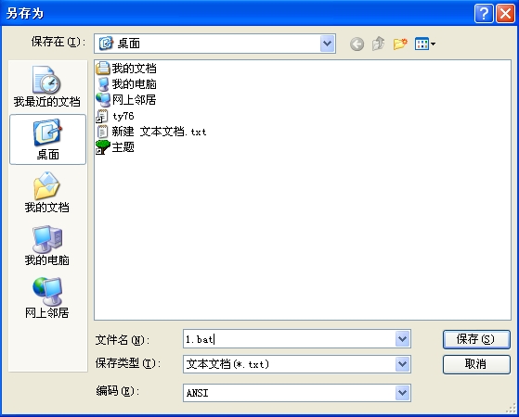Open 我的文档 in the places bar
Screen dimensions: 519x417
(47, 193)
